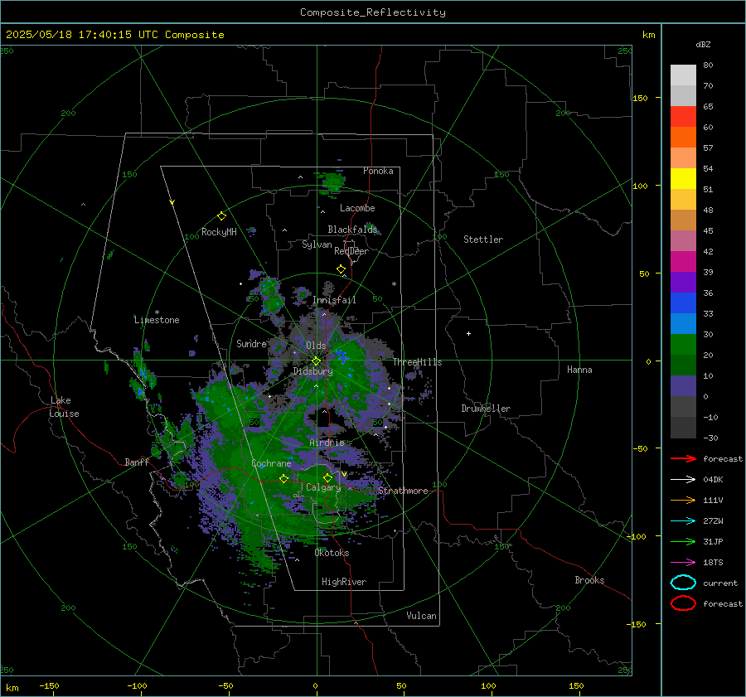Click the dBZ legend heading

pyautogui.click(x=703, y=44)
